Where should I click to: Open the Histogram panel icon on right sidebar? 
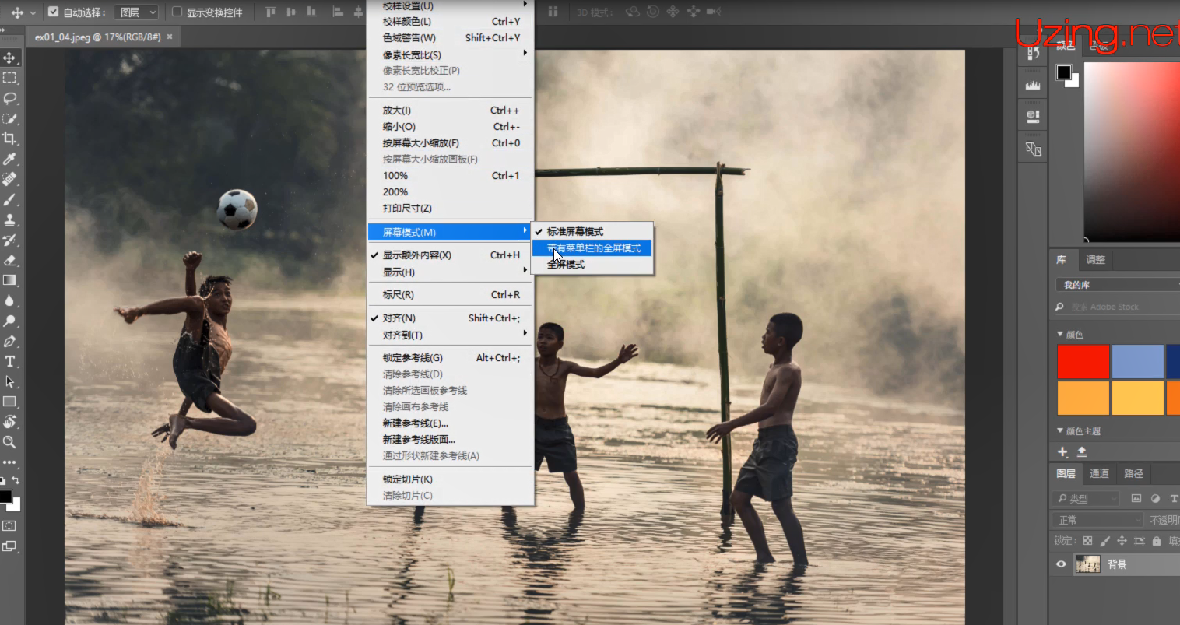coord(1032,83)
